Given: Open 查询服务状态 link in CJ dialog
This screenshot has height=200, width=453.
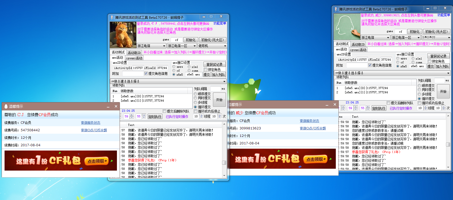Looking at the screenshot, I should pyautogui.click(x=91, y=123).
